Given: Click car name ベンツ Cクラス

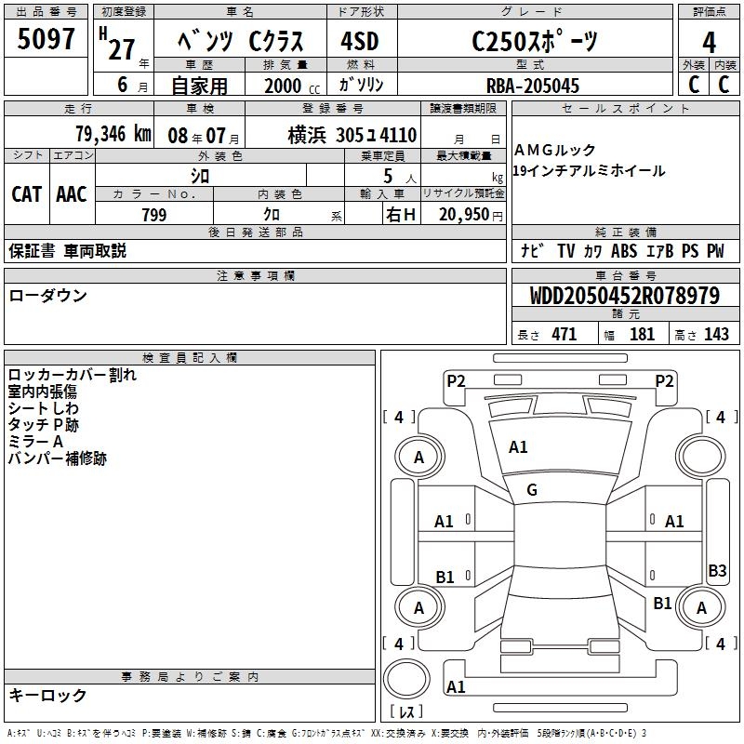Looking at the screenshot, I should (x=240, y=41).
